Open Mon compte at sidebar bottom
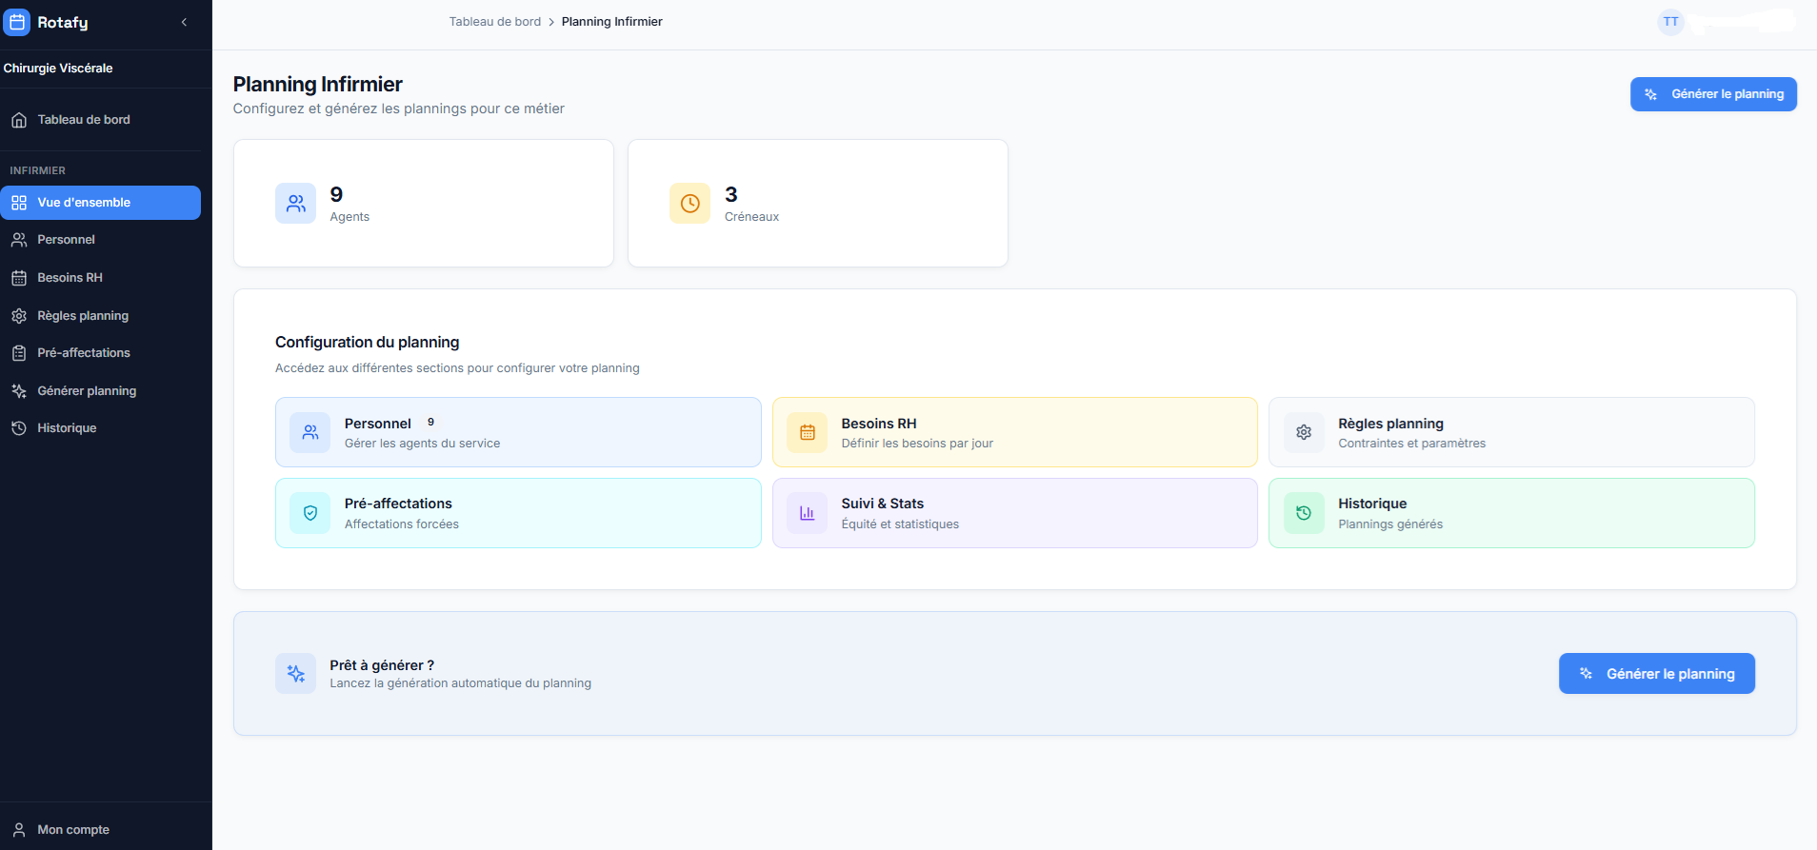The width and height of the screenshot is (1817, 850). pyautogui.click(x=73, y=830)
